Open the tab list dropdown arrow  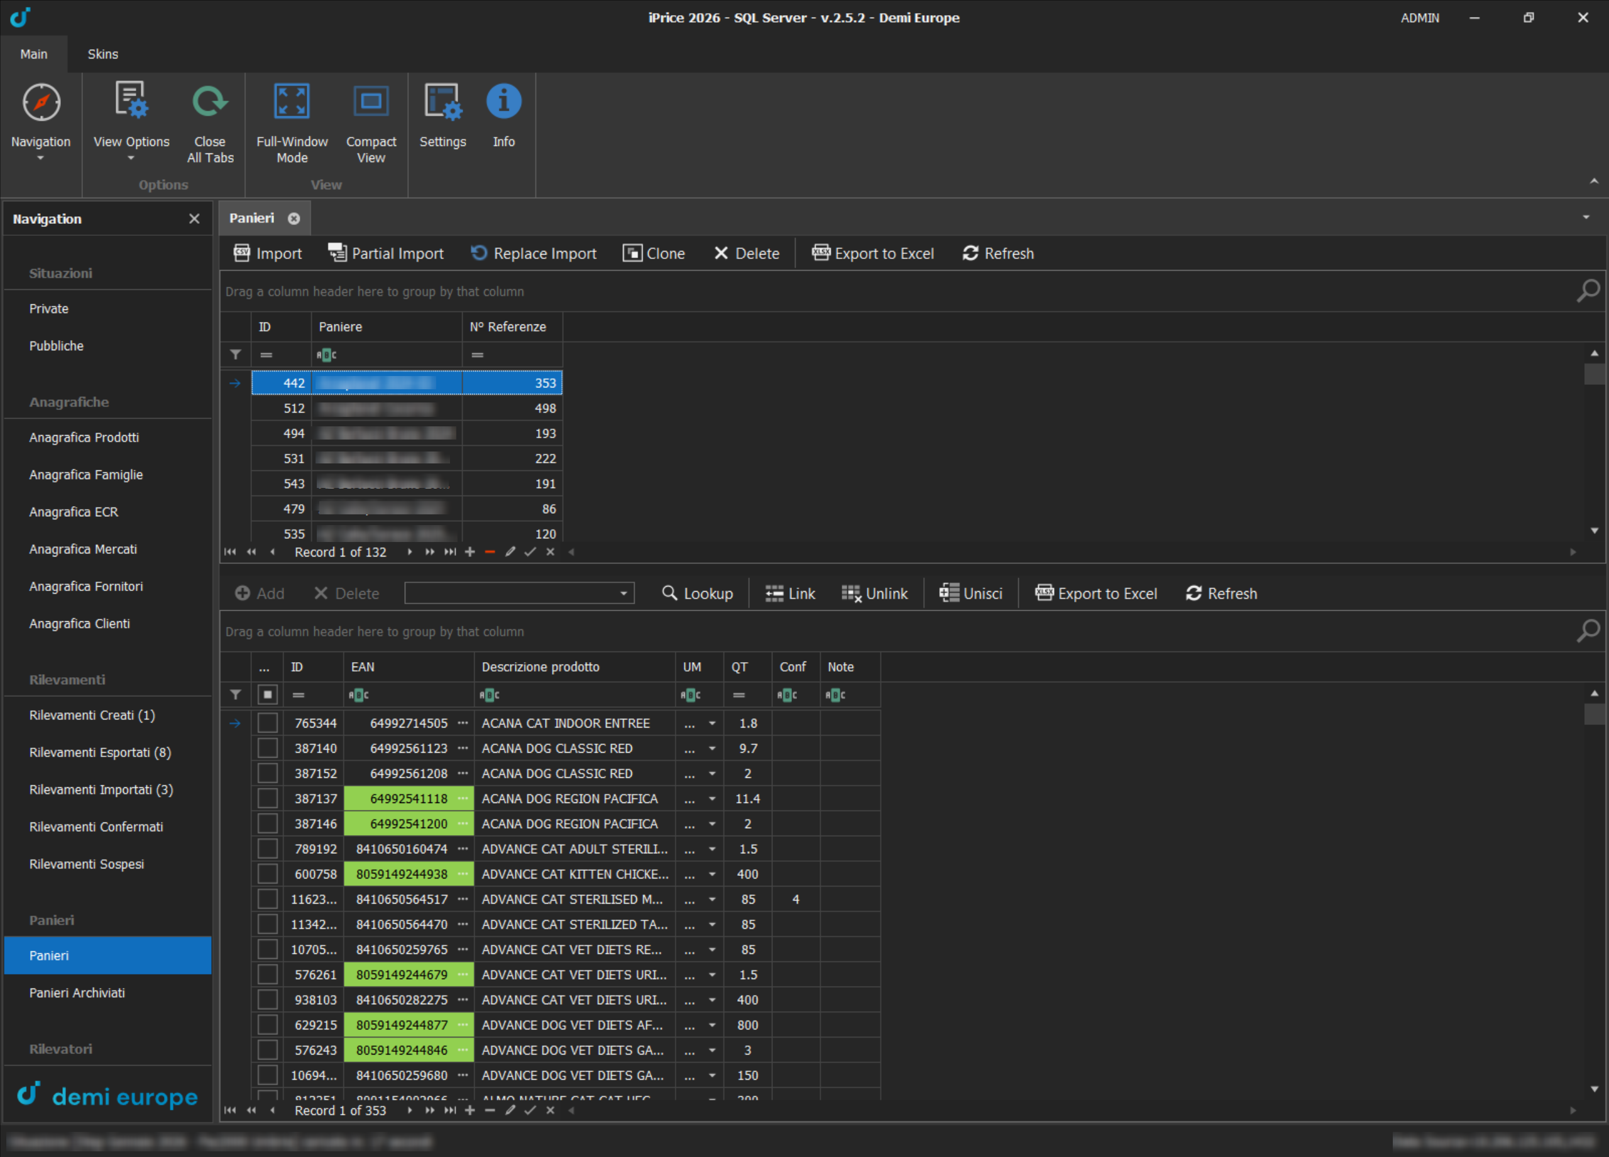pyautogui.click(x=1586, y=217)
